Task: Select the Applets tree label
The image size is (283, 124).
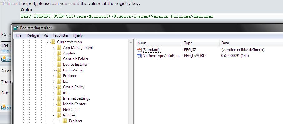Action: pyautogui.click(x=69, y=53)
